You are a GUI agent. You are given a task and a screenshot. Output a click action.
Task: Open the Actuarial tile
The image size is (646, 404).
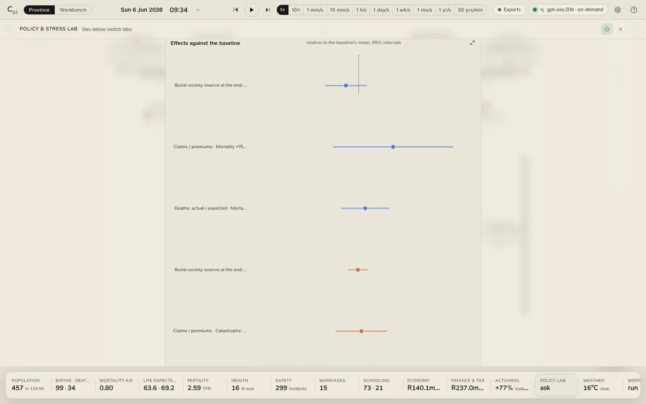click(x=512, y=385)
